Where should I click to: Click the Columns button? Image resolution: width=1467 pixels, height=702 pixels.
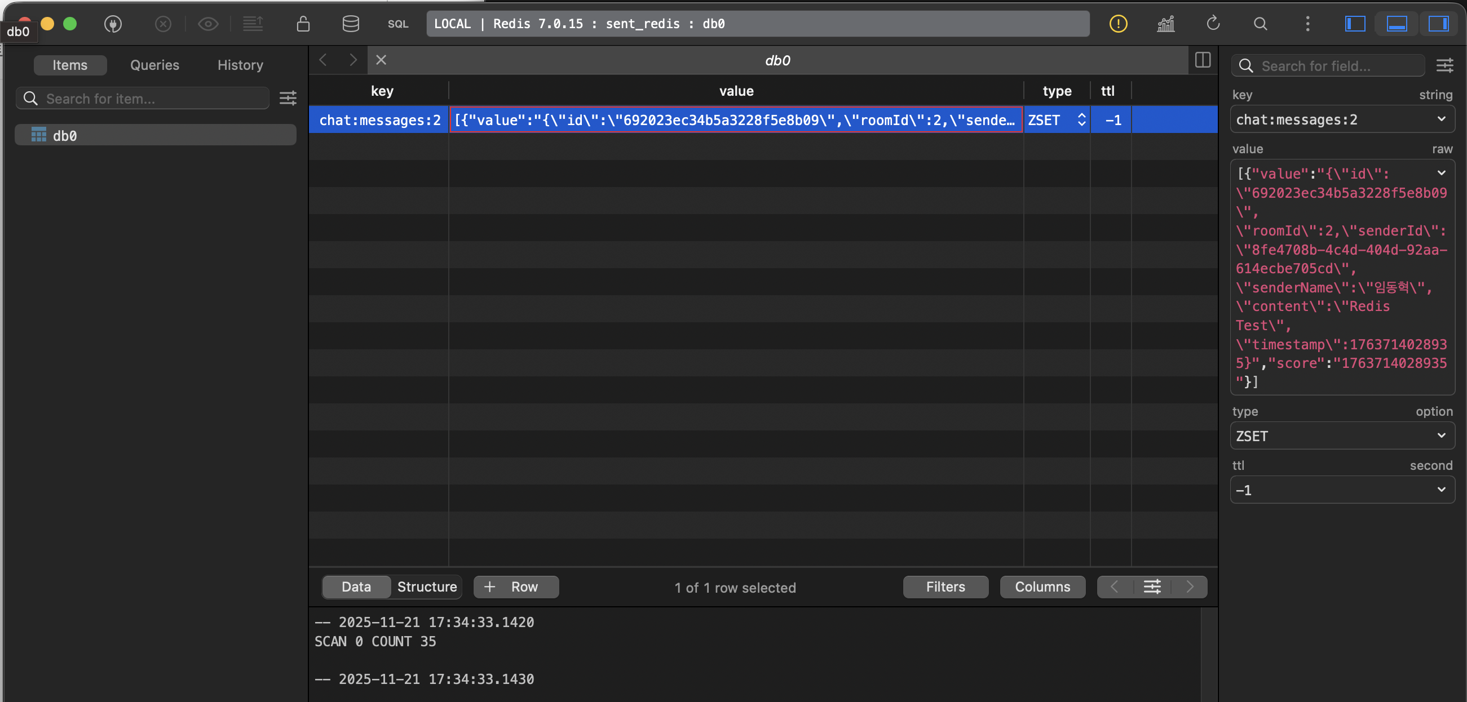click(x=1041, y=587)
